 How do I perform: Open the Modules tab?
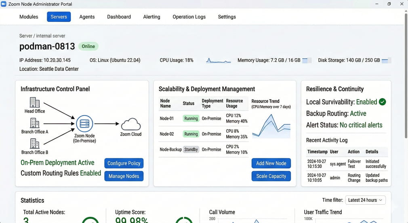pos(29,17)
